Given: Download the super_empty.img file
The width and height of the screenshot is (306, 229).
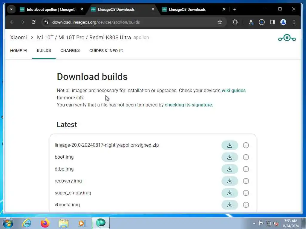Looking at the screenshot, I should (230, 193).
